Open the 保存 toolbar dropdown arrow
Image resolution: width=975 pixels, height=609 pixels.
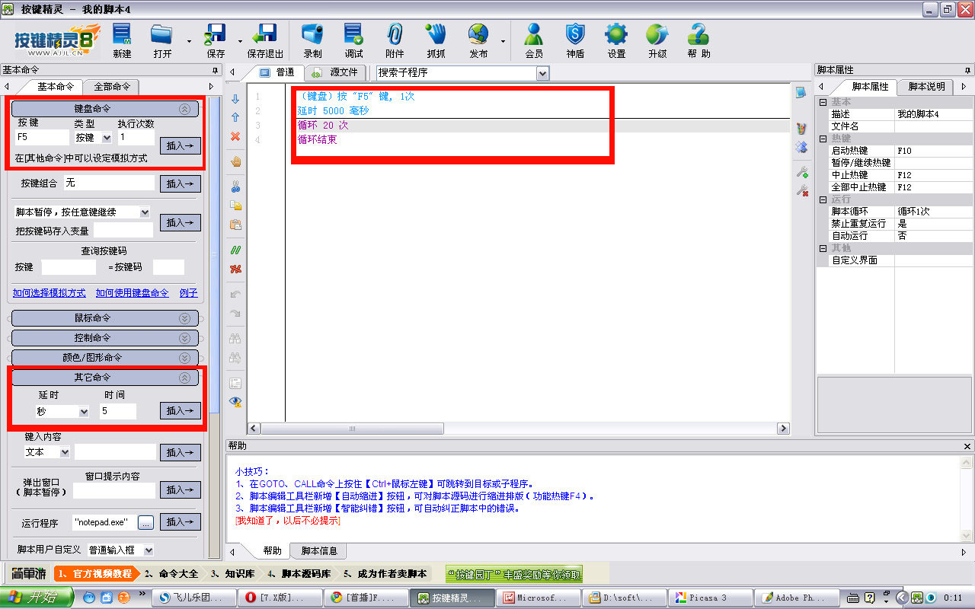tap(240, 41)
